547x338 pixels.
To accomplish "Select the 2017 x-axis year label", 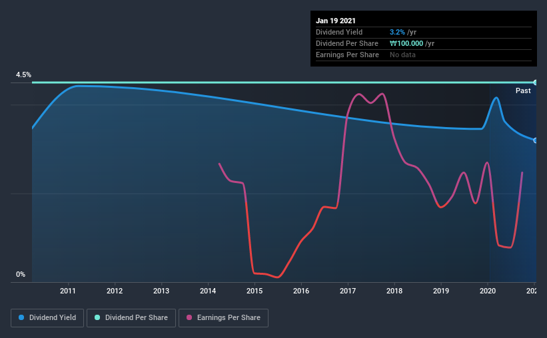I will coord(348,291).
